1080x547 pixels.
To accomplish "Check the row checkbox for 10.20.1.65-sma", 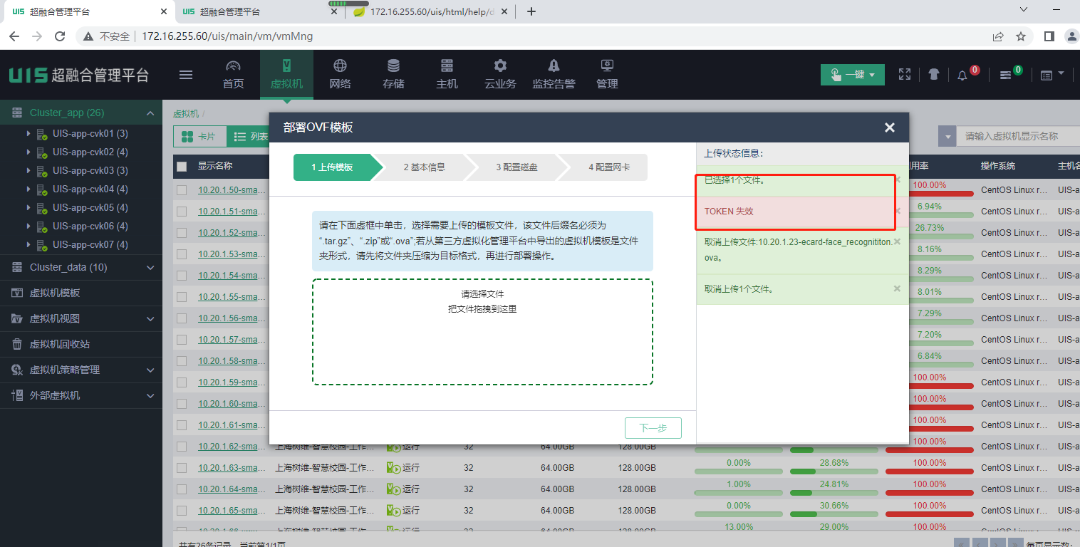I will [x=182, y=511].
